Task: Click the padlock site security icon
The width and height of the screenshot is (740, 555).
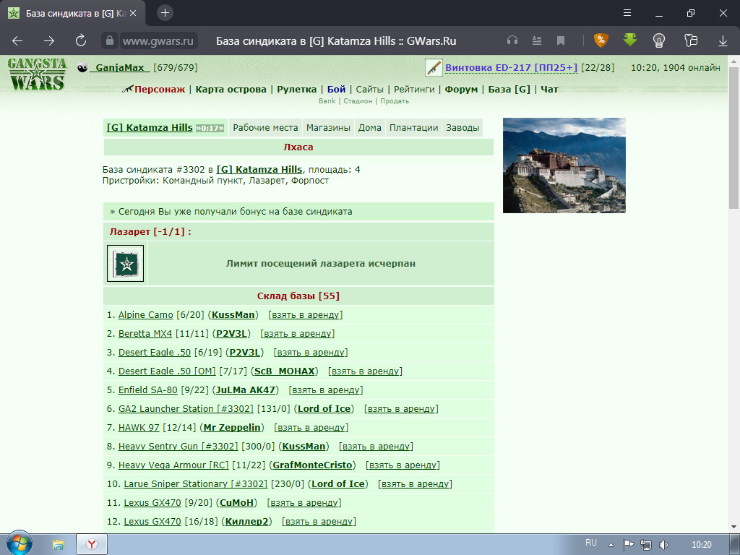Action: point(110,40)
